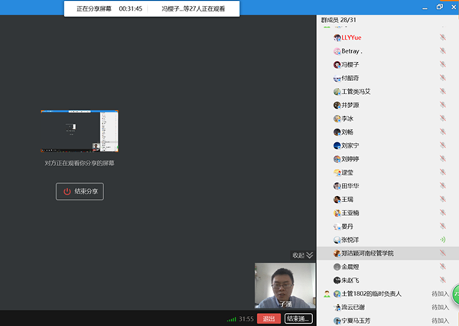Click the green floating phone bubble icon
459x326 pixels.
(x=455, y=294)
